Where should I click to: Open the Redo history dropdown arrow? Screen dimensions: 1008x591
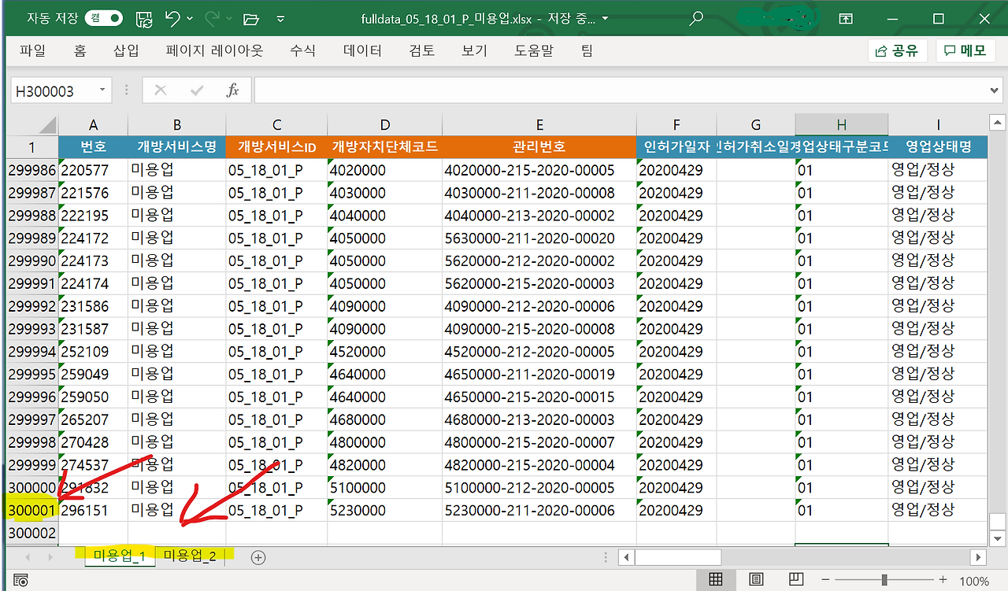[x=229, y=19]
